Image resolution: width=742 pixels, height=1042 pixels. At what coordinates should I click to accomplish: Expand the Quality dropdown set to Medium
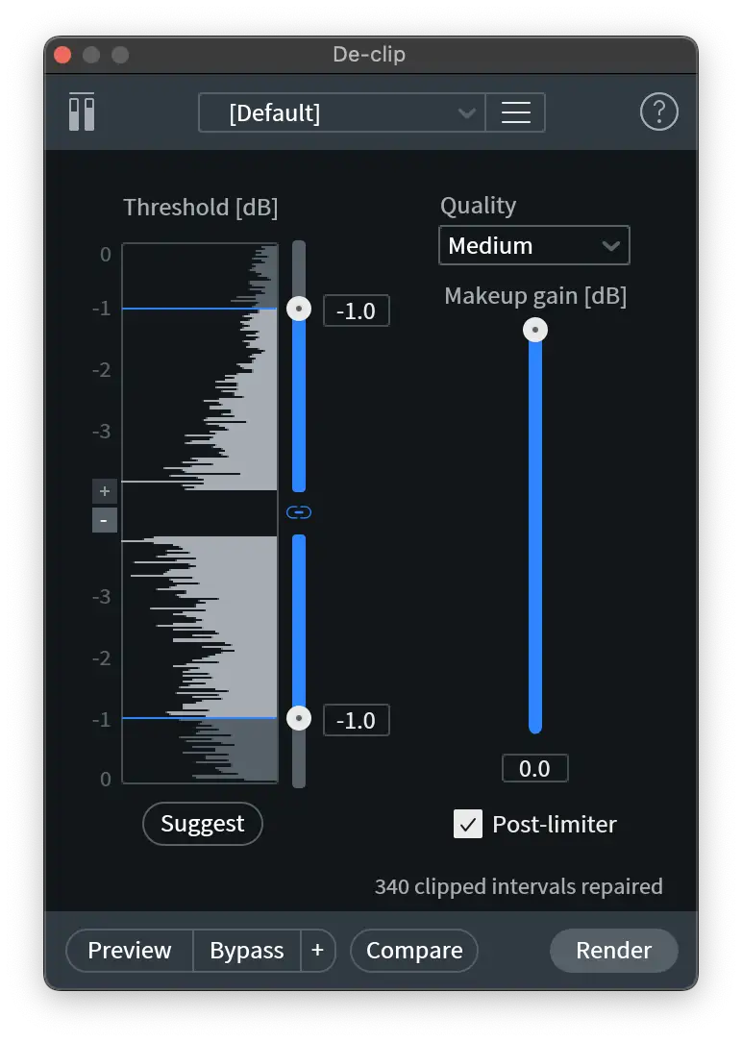[x=533, y=245]
